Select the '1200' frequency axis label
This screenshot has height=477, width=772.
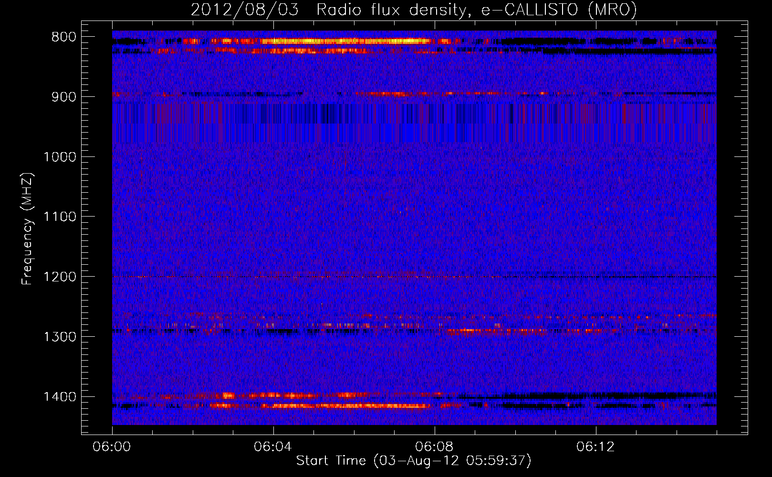[x=60, y=277]
